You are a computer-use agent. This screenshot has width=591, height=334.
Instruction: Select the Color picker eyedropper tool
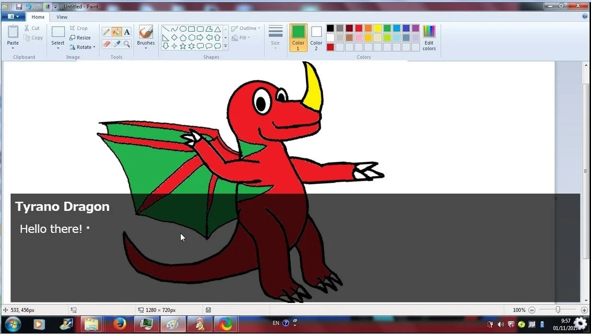116,44
